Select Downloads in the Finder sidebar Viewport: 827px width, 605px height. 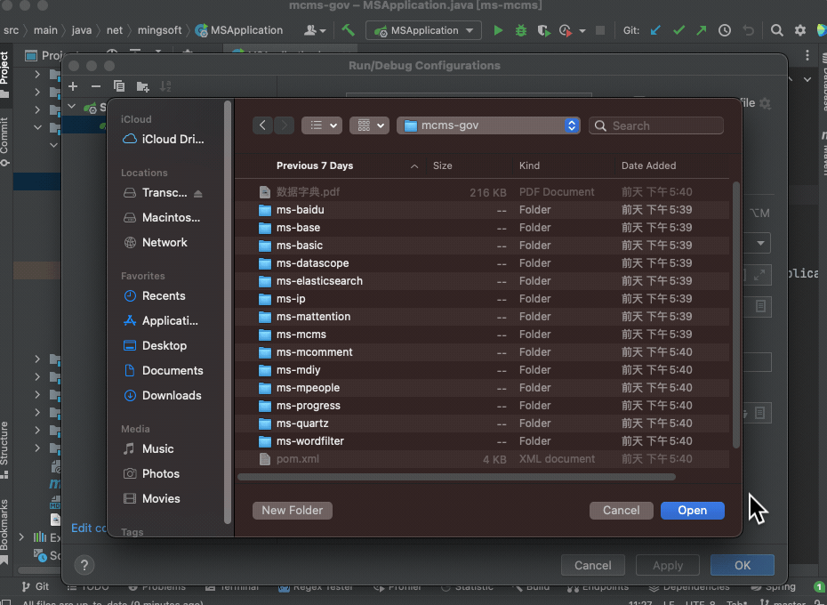point(171,395)
